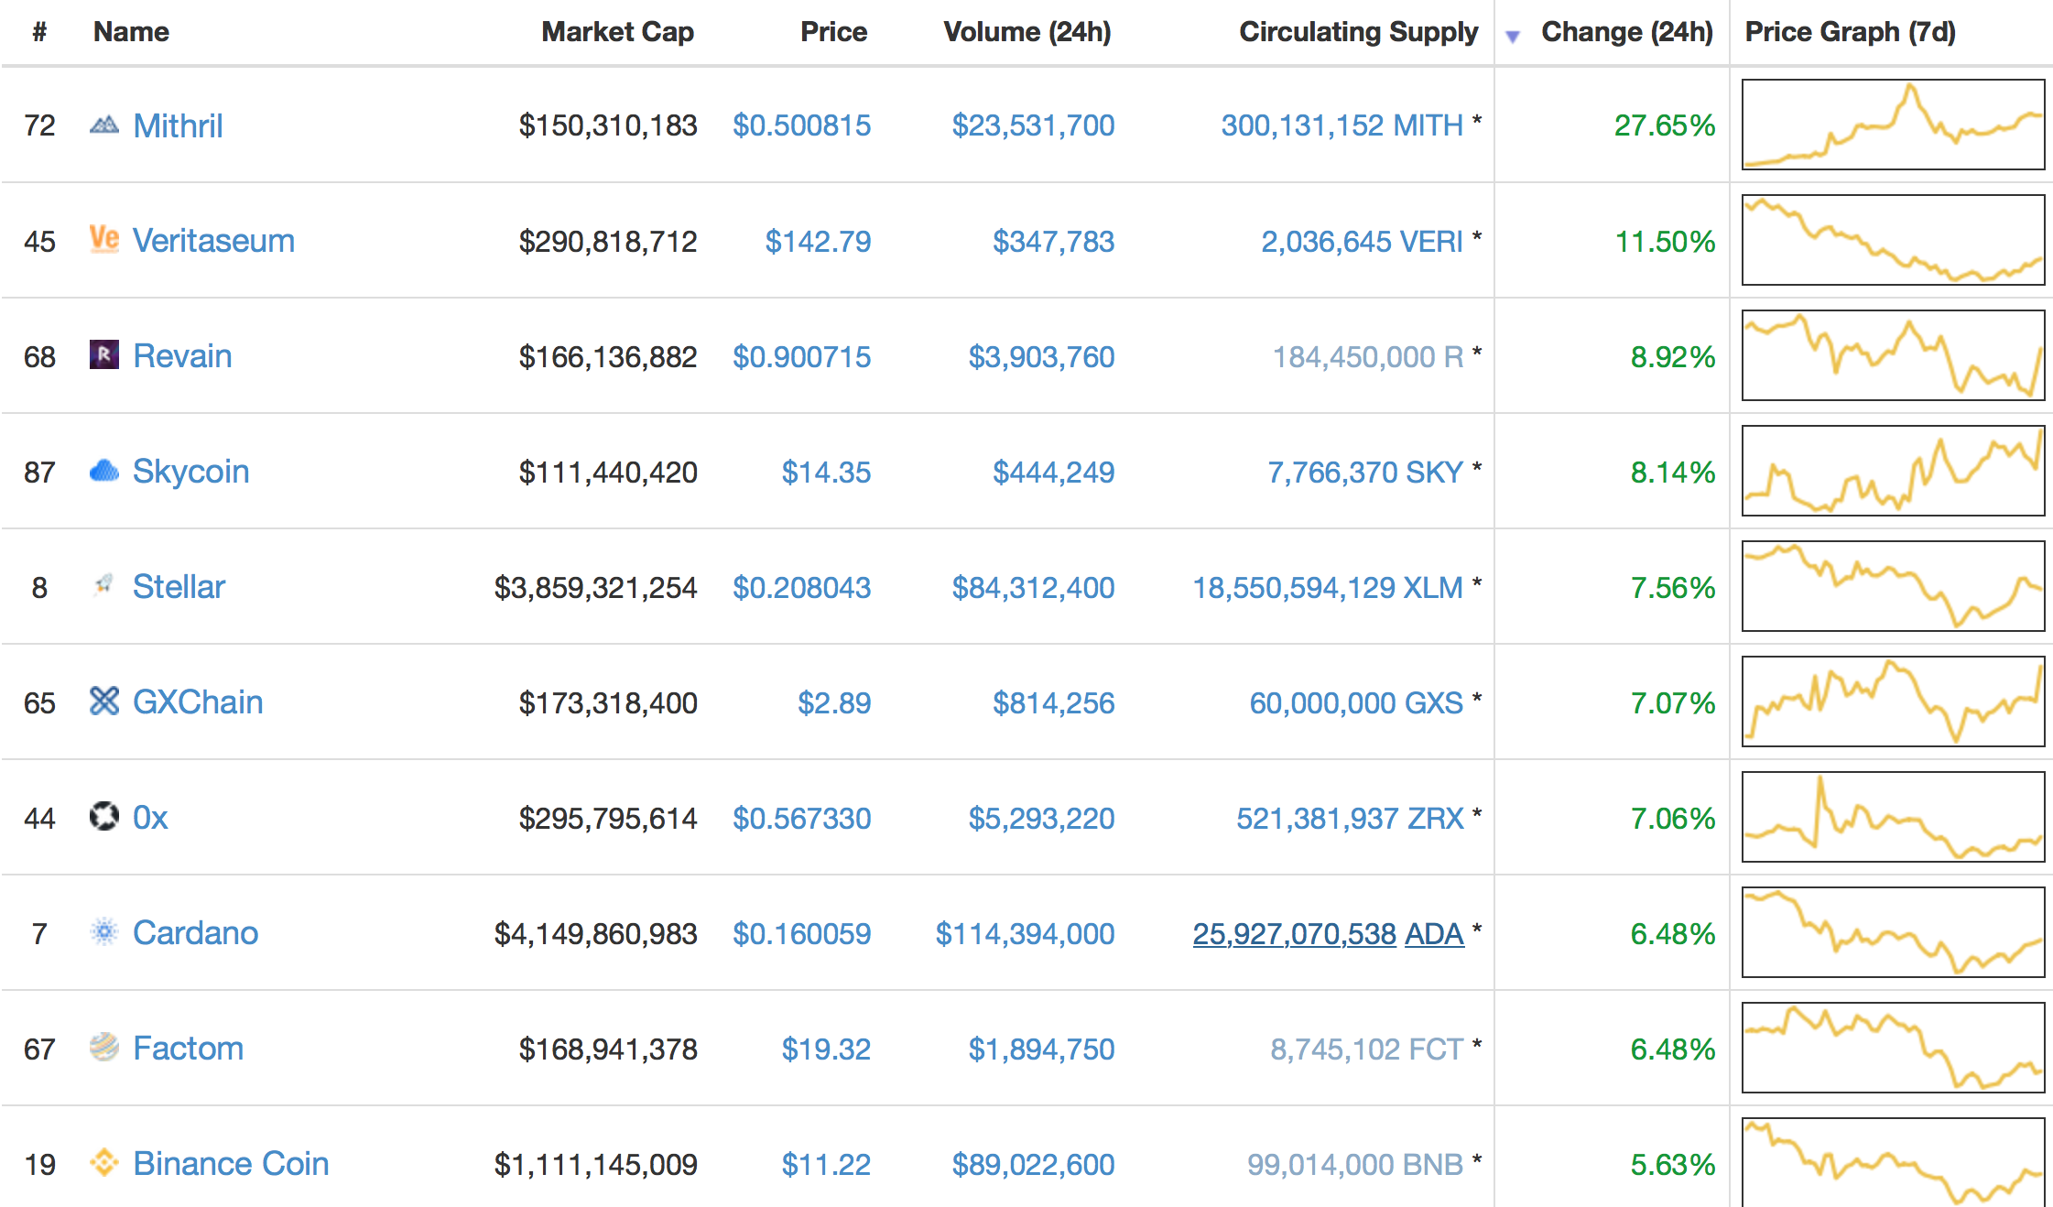Sort by the Volume (24h) column header
Image resolution: width=2053 pixels, height=1207 pixels.
[1027, 32]
